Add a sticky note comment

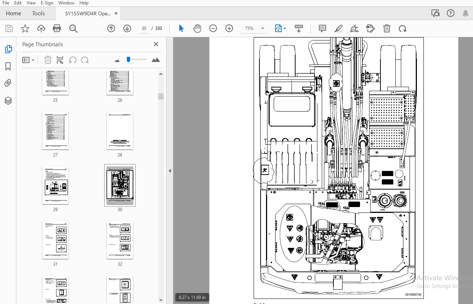pos(322,28)
